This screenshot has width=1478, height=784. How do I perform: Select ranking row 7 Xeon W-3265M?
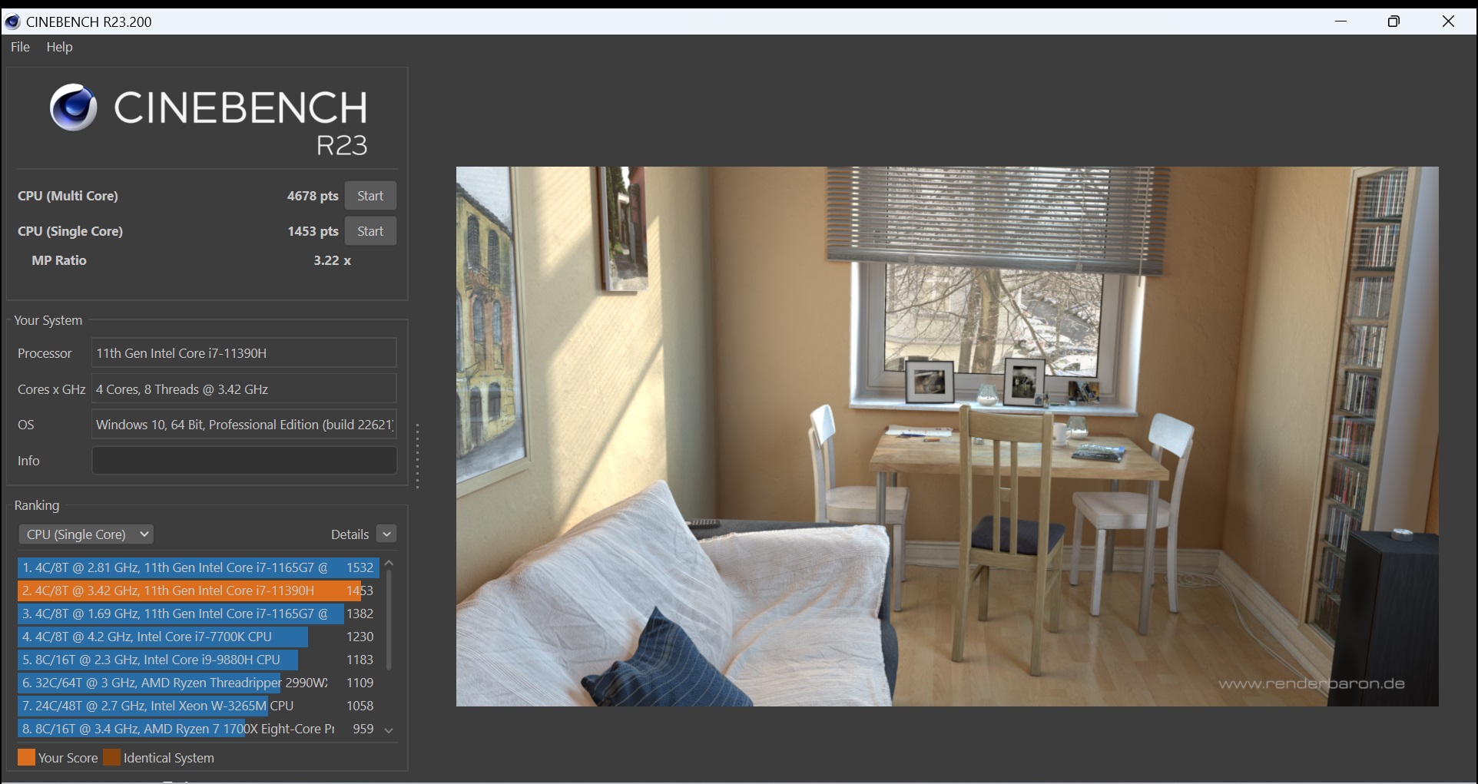point(198,706)
